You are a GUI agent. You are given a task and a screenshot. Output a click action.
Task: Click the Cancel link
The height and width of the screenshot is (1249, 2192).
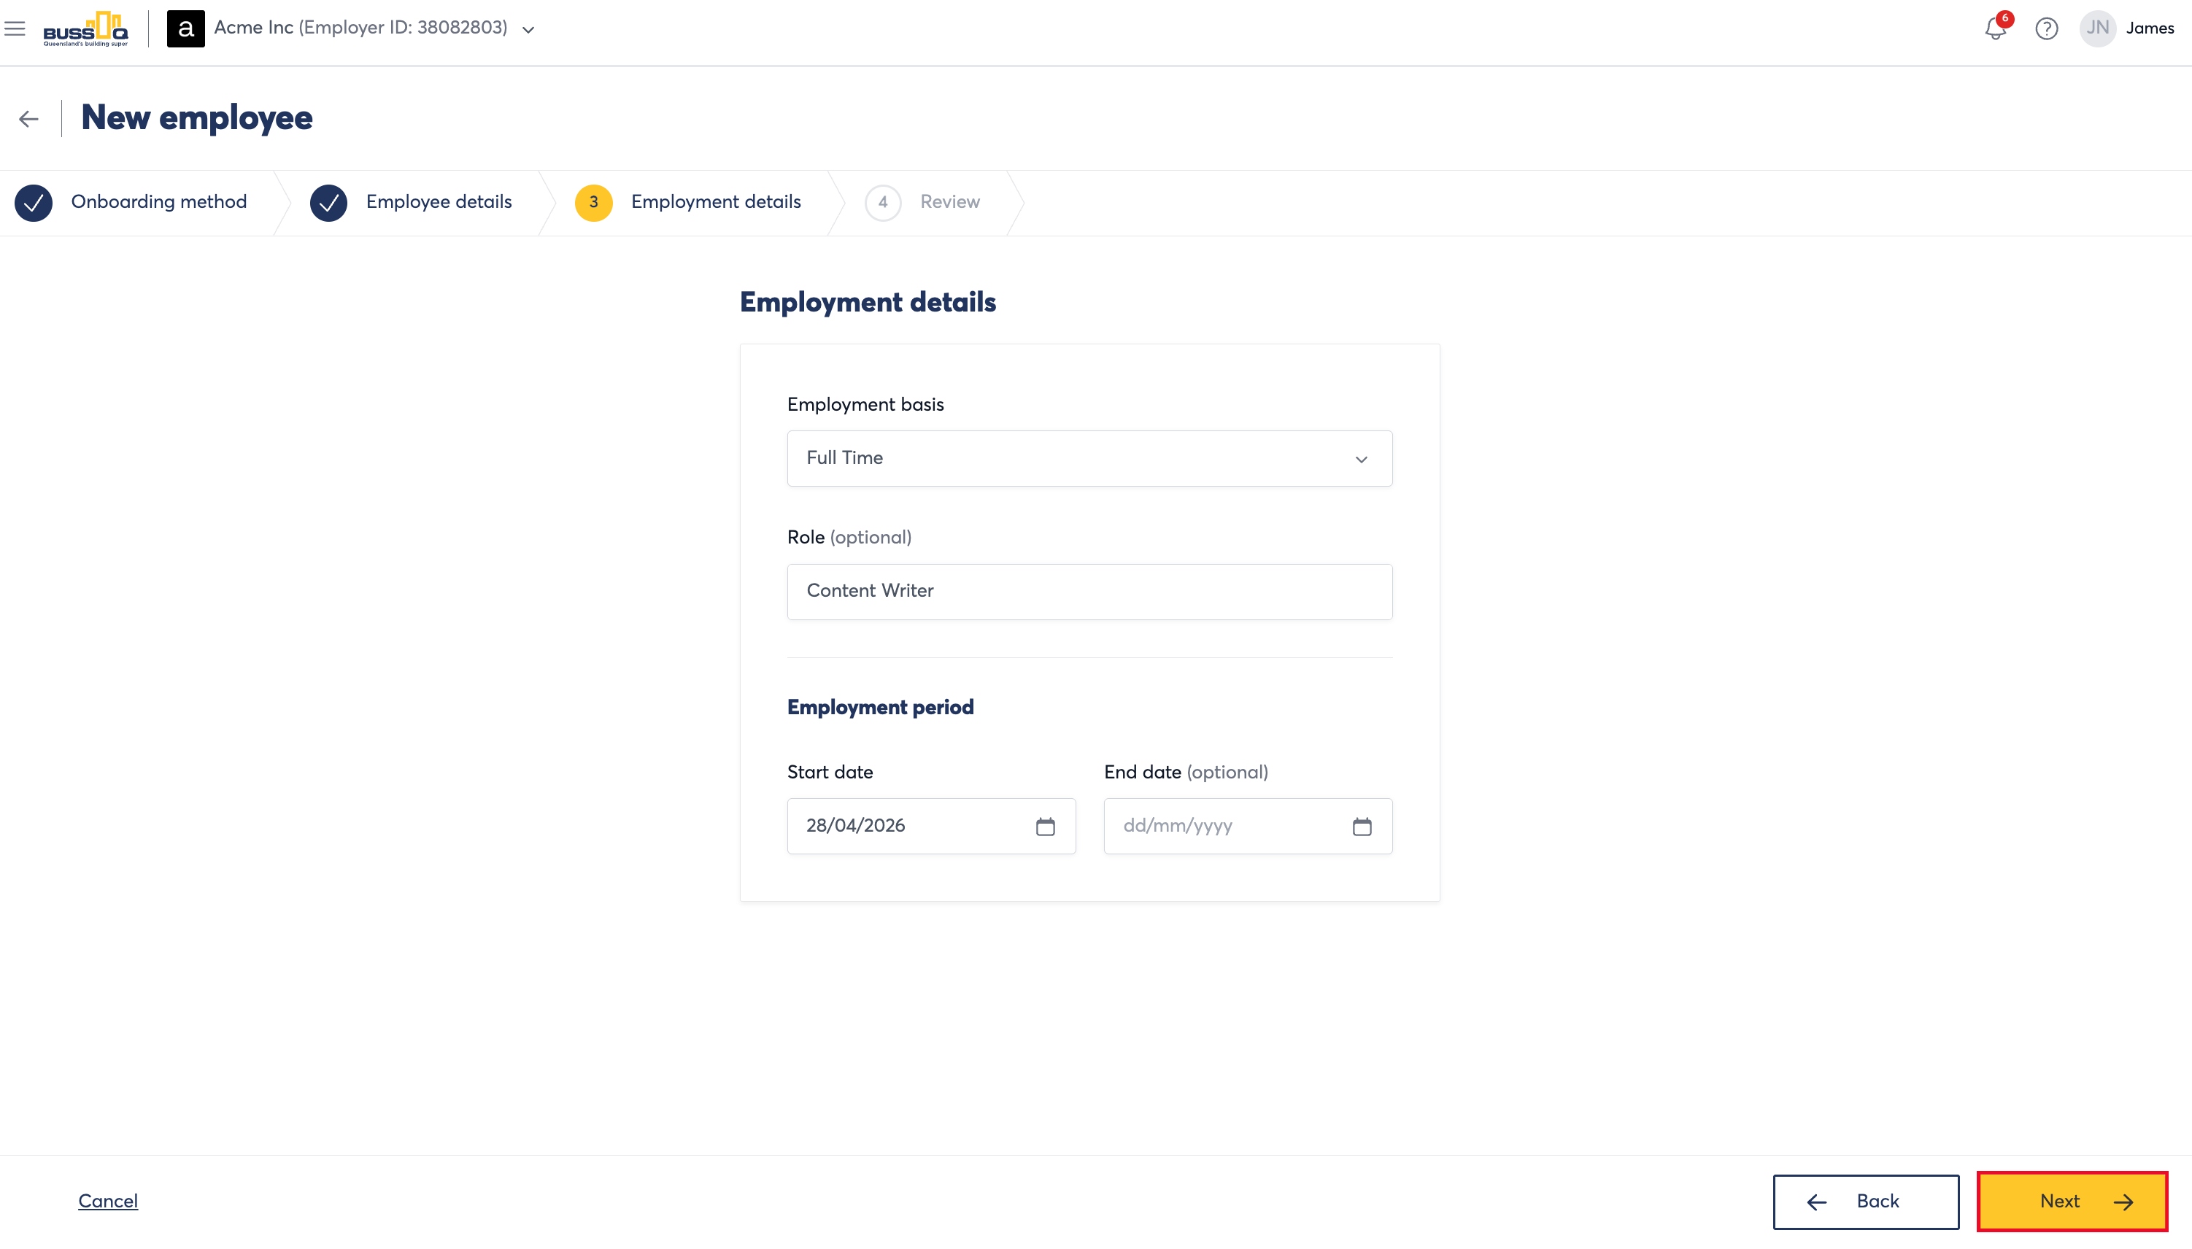pyautogui.click(x=108, y=1201)
